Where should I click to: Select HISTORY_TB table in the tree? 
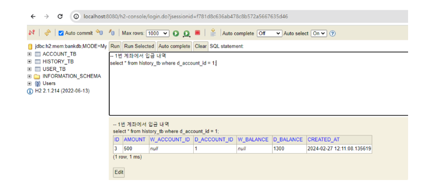[x=58, y=61]
